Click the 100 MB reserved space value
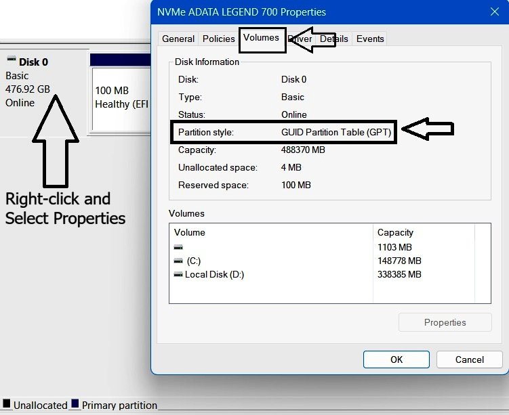Viewport: 509px width, 415px height. click(296, 185)
